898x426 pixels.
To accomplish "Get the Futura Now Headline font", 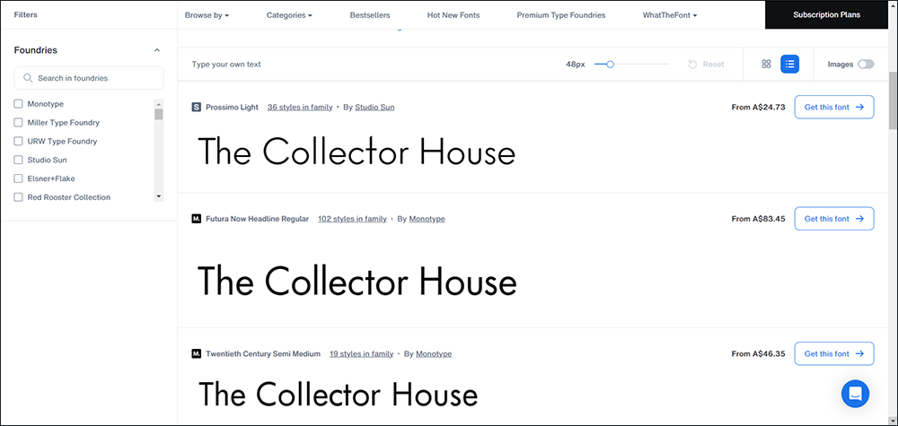I will point(834,219).
